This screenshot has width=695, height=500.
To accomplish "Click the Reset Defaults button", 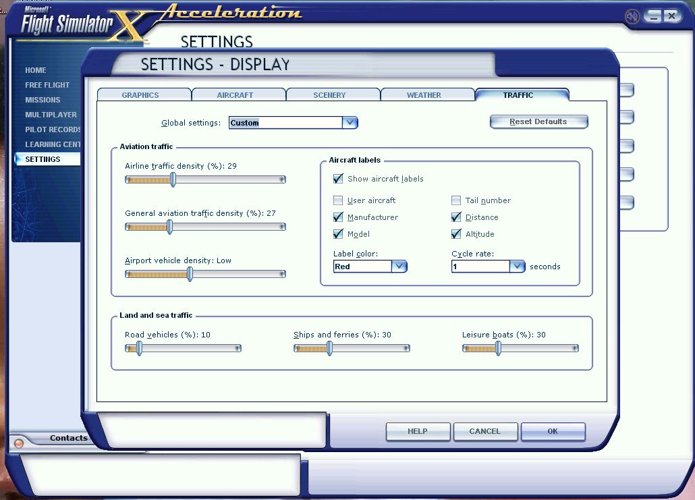I will [538, 121].
